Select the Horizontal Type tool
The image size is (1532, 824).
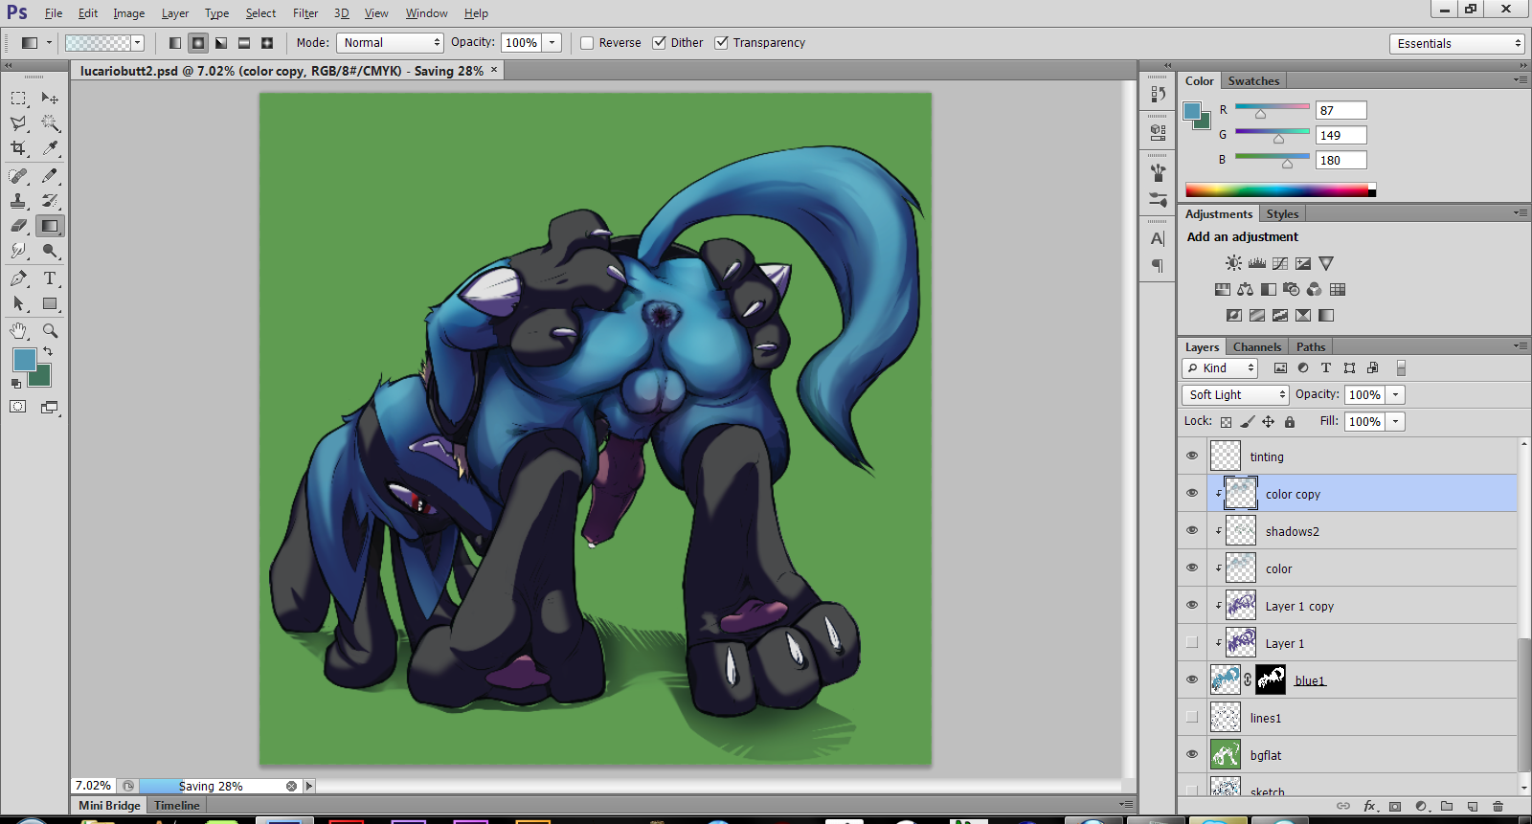[x=50, y=278]
